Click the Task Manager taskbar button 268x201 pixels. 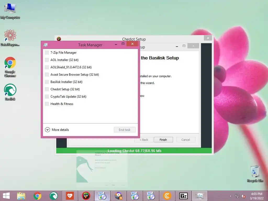click(x=200, y=196)
